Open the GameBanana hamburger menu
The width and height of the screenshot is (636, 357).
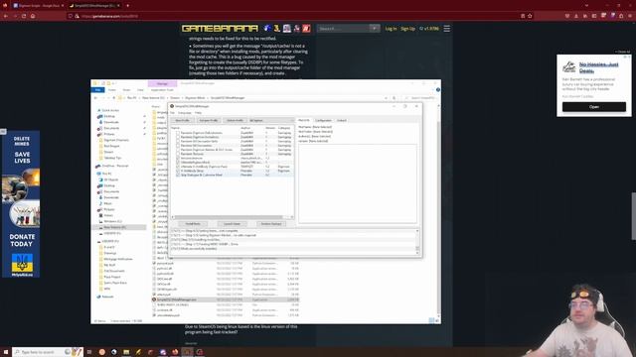(446, 29)
